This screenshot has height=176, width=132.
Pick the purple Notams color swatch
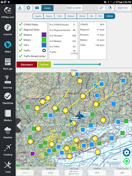click(x=44, y=35)
